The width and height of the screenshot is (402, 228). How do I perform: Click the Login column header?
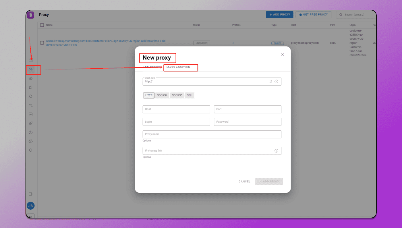click(x=353, y=25)
